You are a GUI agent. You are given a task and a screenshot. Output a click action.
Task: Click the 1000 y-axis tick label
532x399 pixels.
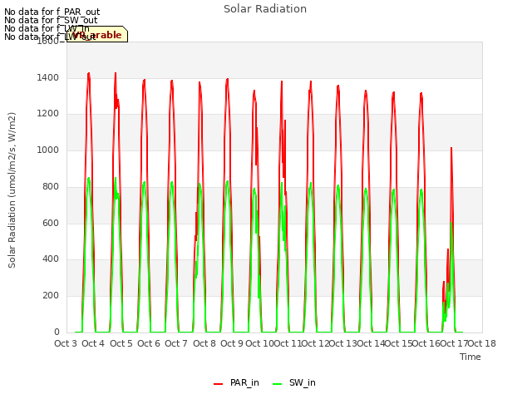[x=48, y=150]
